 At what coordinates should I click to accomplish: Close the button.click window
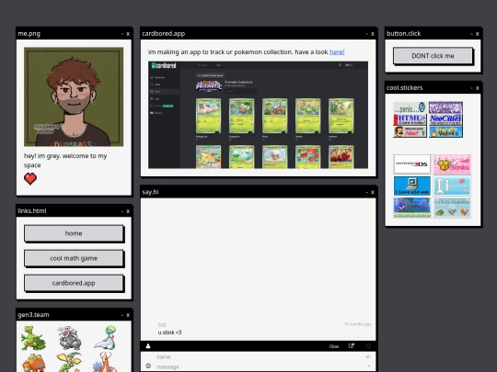478,34
